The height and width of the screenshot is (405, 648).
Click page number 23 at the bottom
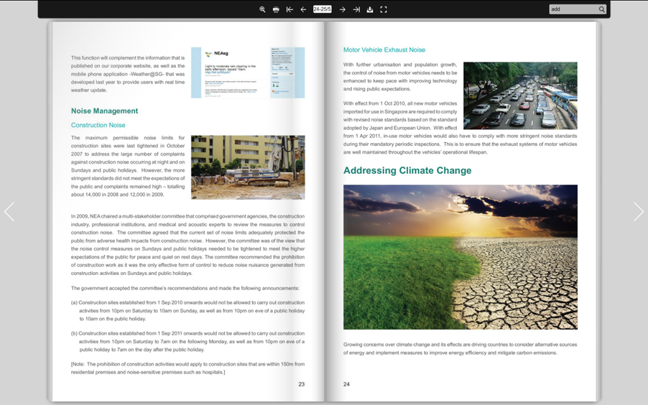coord(301,384)
